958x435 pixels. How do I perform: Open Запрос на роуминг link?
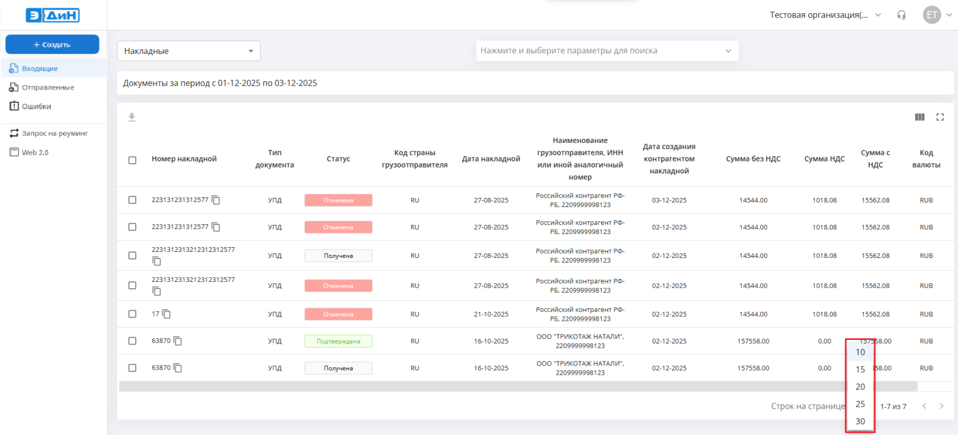point(54,133)
